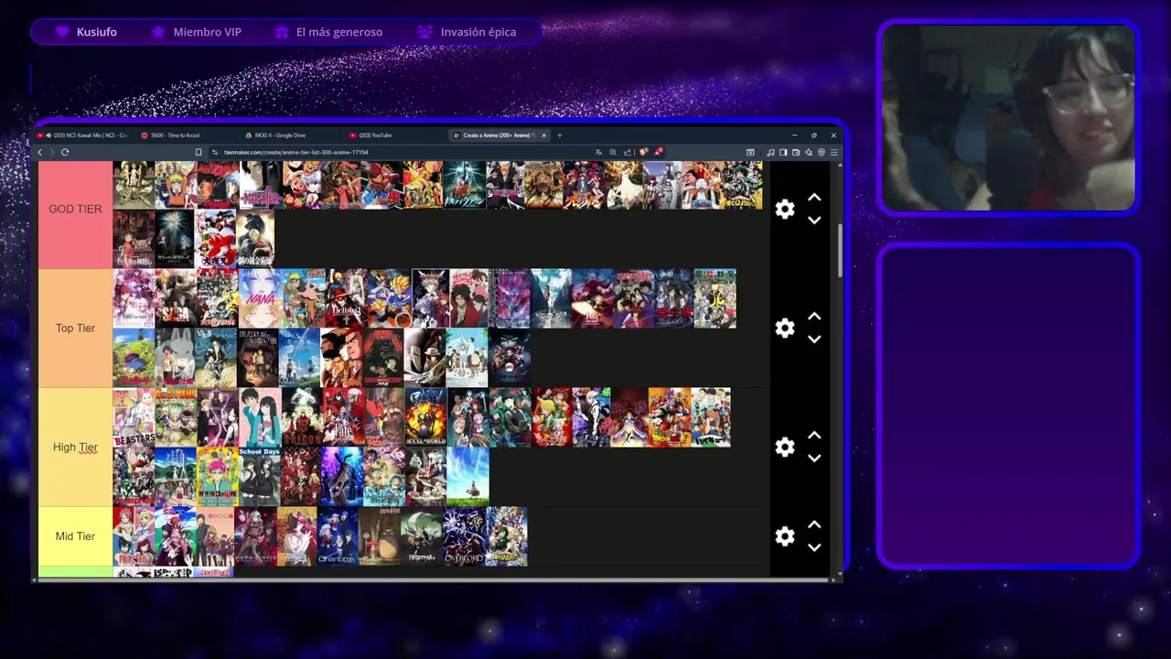Move High Tier row down with arrow
1171x659 pixels.
814,459
